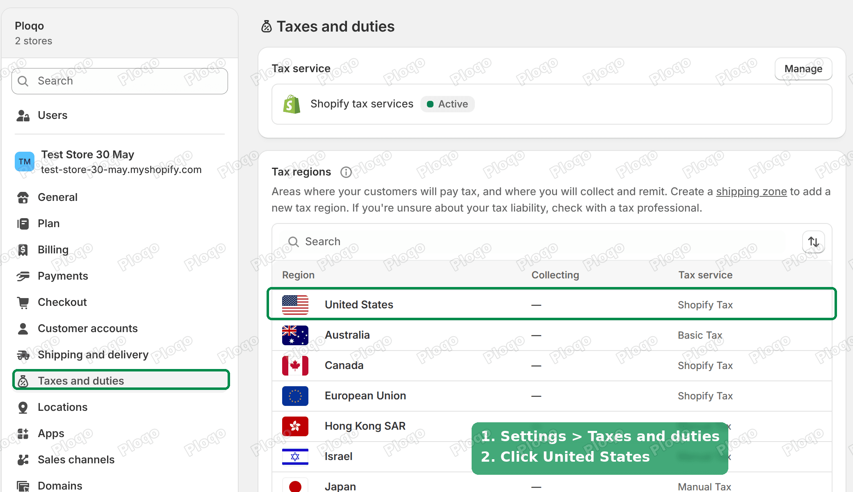Select the Hong Kong SAR region name
This screenshot has width=853, height=492.
[x=365, y=426]
